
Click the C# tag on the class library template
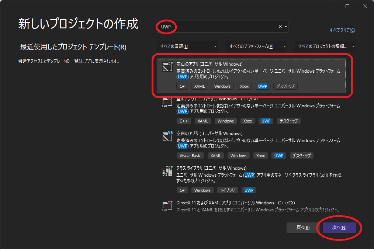point(182,190)
